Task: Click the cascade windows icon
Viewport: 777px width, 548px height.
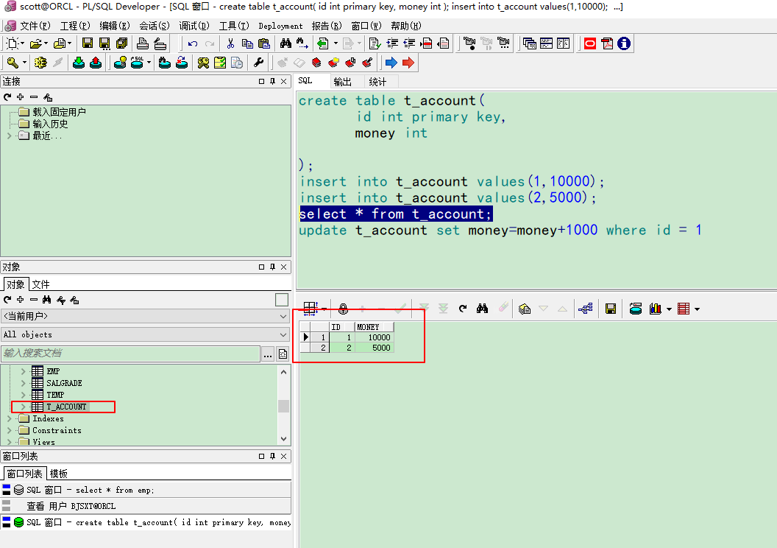Action: click(x=529, y=43)
